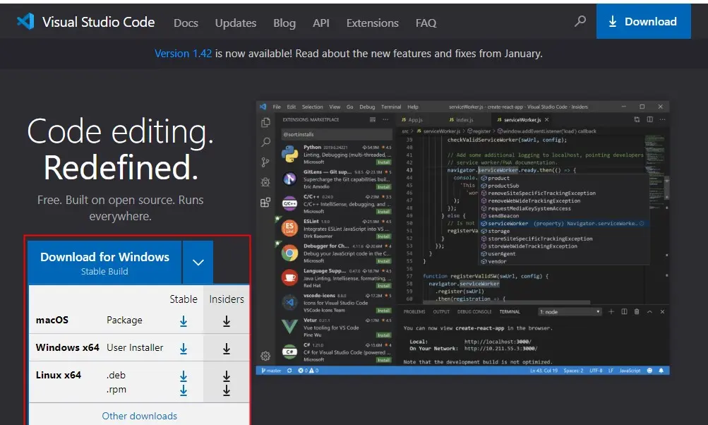Click the @sort:installs search field
The width and height of the screenshot is (708, 425).
337,134
